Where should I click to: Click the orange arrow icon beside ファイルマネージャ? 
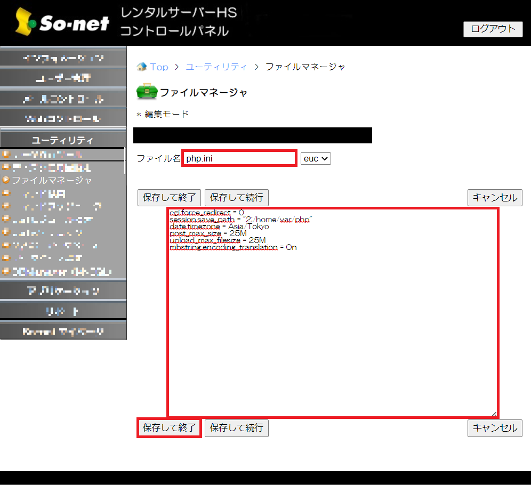tap(6, 180)
